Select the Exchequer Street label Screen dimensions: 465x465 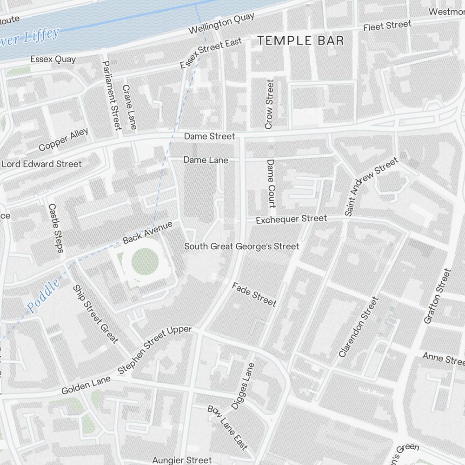[x=291, y=219]
